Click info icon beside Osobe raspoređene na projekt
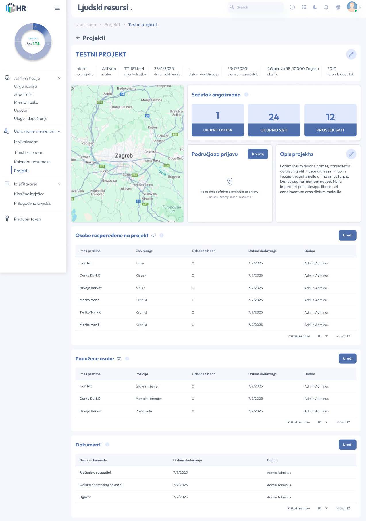The image size is (366, 521). (161, 235)
